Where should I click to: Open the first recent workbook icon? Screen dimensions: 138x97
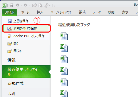tap(64, 36)
